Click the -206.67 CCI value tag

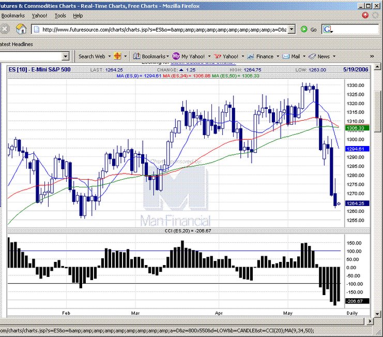[x=357, y=301]
